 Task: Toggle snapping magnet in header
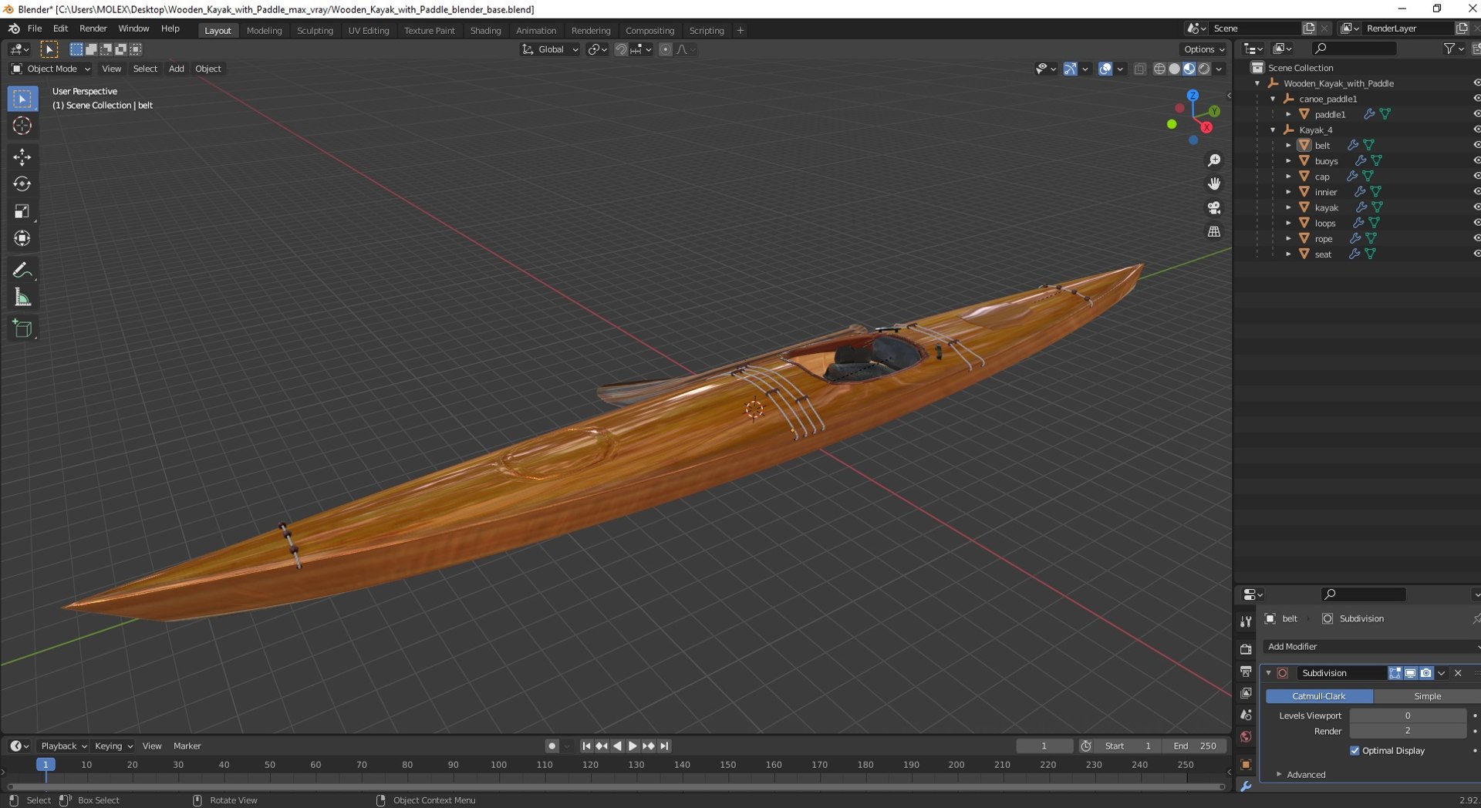[x=620, y=49]
